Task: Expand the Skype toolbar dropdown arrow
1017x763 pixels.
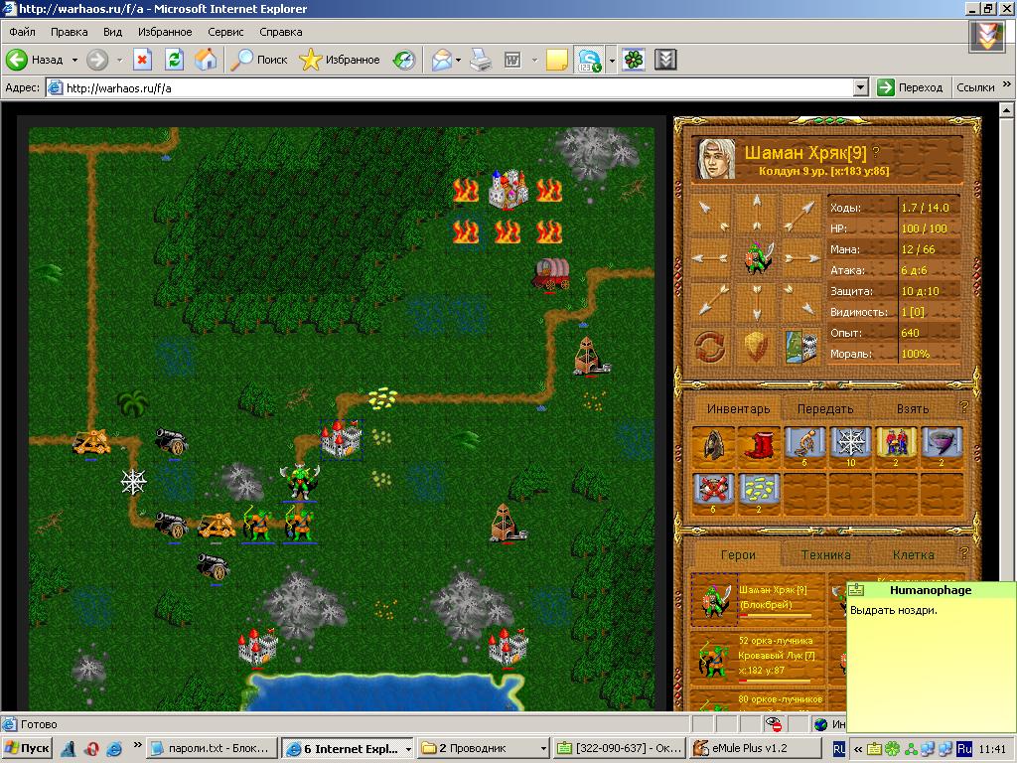Action: [612, 60]
